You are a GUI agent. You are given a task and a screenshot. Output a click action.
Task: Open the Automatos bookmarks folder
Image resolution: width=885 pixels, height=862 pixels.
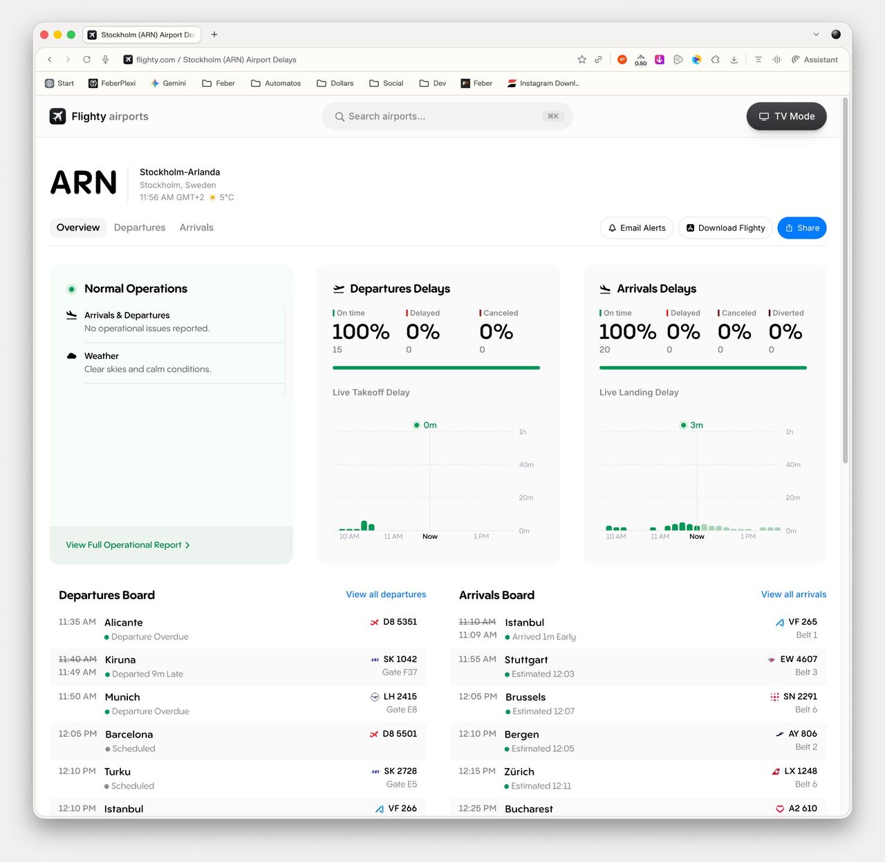[x=276, y=83]
